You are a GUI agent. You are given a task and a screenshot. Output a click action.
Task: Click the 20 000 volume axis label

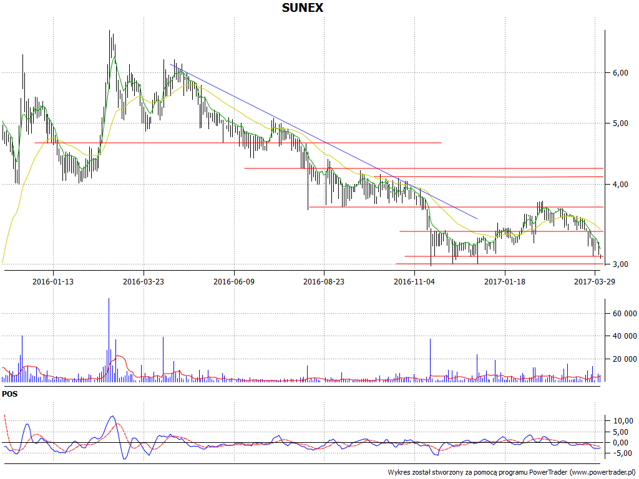pyautogui.click(x=624, y=359)
